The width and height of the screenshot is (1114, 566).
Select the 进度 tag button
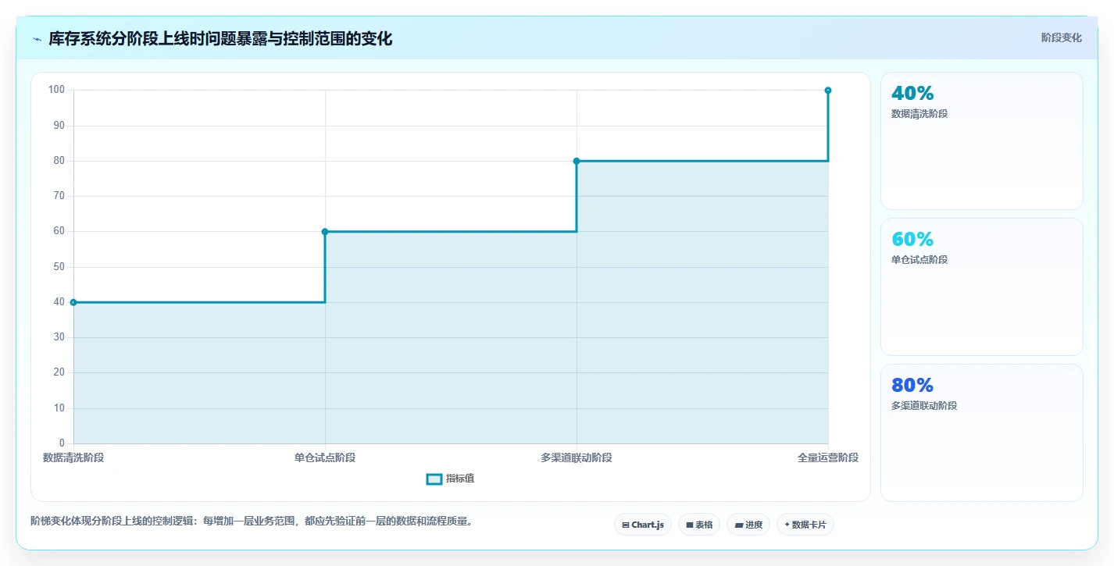pyautogui.click(x=748, y=525)
